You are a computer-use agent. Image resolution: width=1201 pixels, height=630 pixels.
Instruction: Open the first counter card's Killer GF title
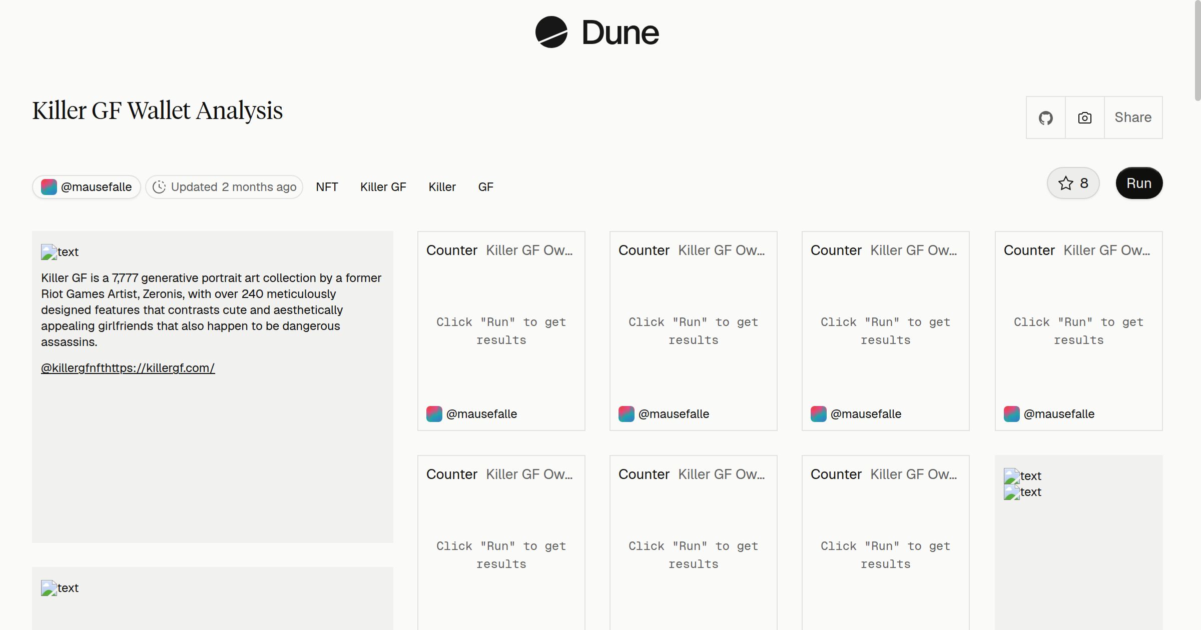529,250
